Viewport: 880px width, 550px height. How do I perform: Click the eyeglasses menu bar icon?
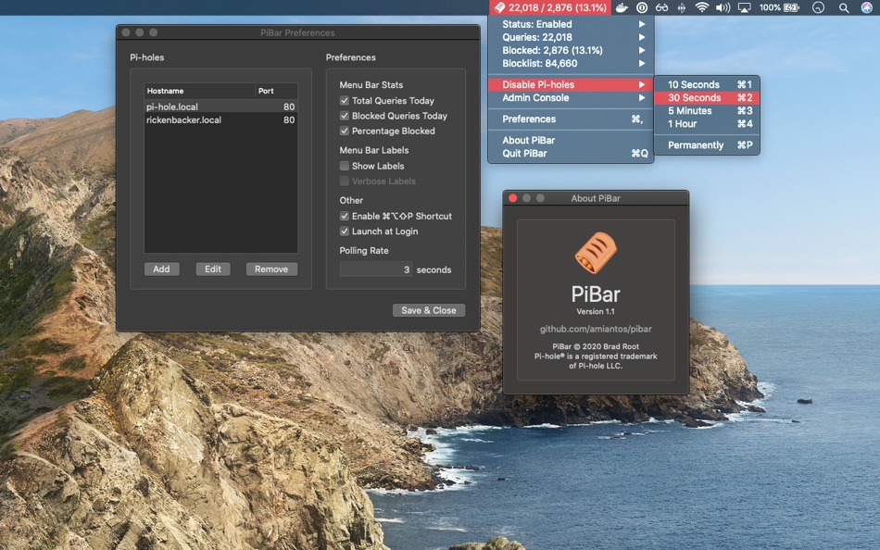pyautogui.click(x=661, y=7)
